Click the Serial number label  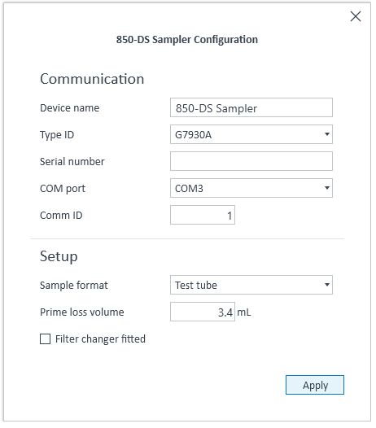pos(72,161)
